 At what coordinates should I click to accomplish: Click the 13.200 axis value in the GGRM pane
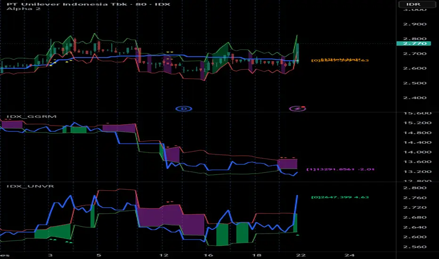click(417, 171)
